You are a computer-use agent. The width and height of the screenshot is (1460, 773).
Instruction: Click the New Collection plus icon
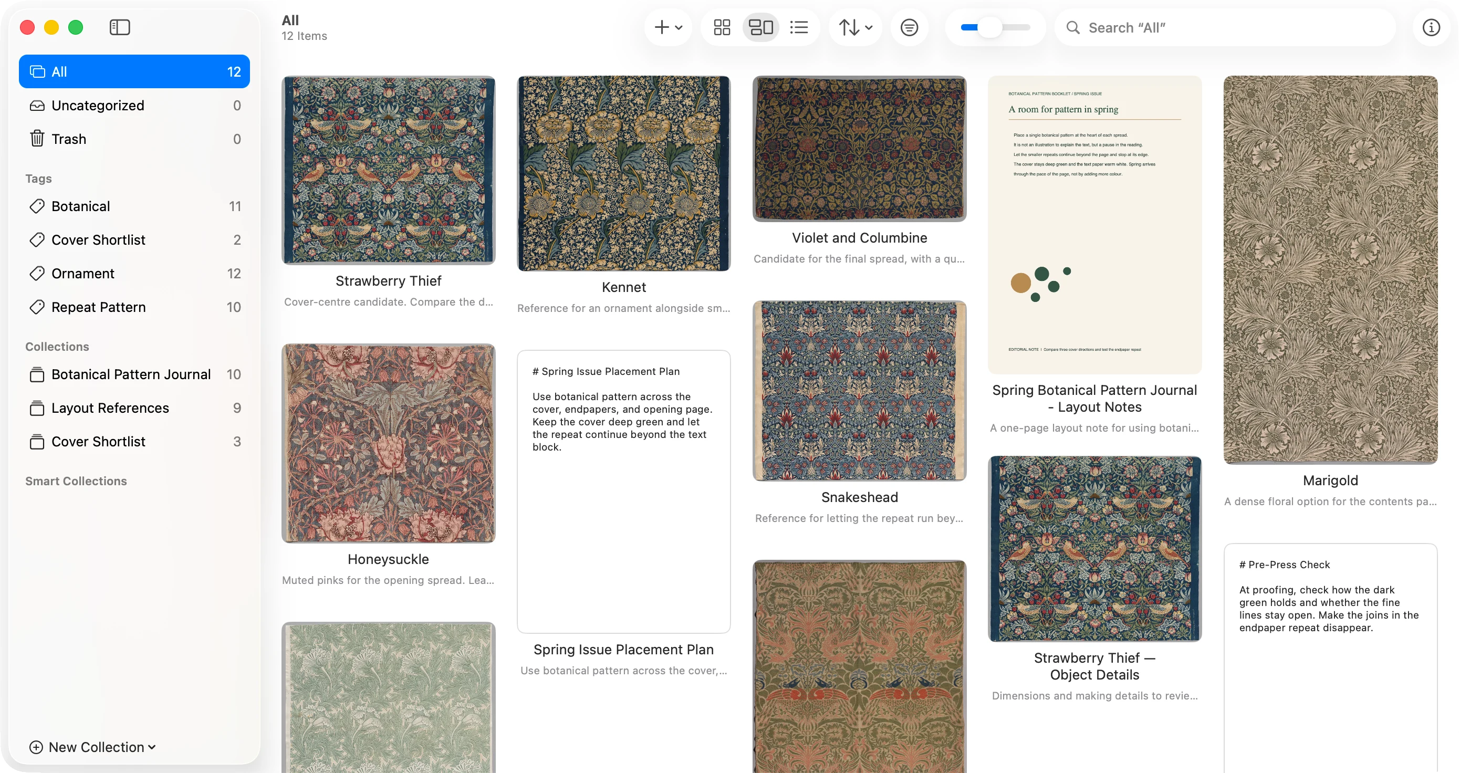[36, 747]
